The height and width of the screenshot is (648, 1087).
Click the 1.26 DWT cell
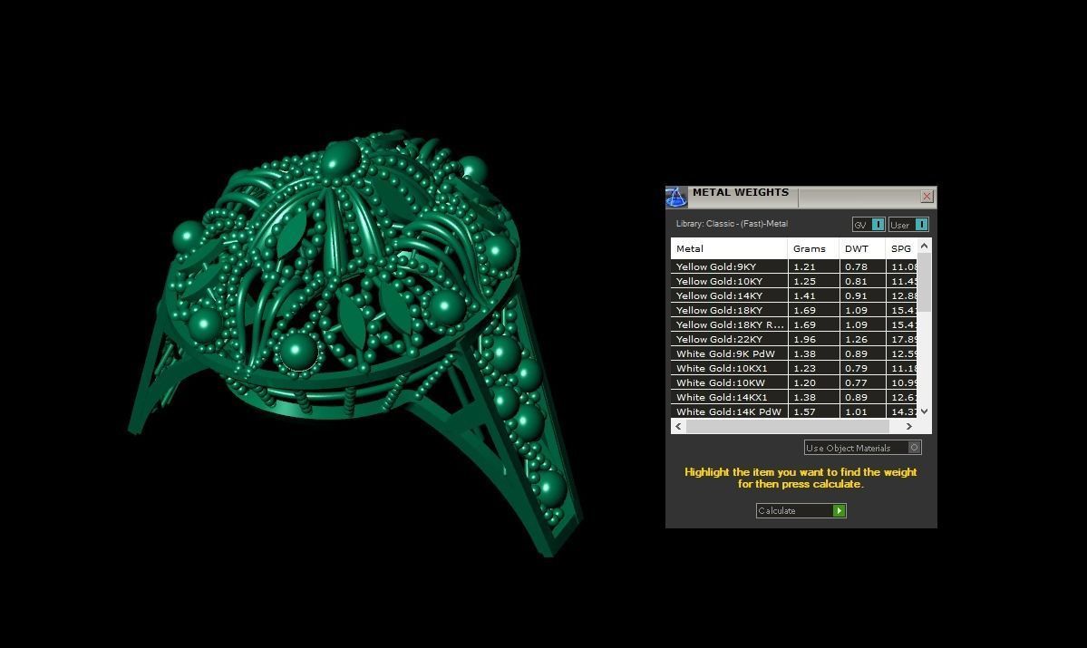pyautogui.click(x=862, y=340)
